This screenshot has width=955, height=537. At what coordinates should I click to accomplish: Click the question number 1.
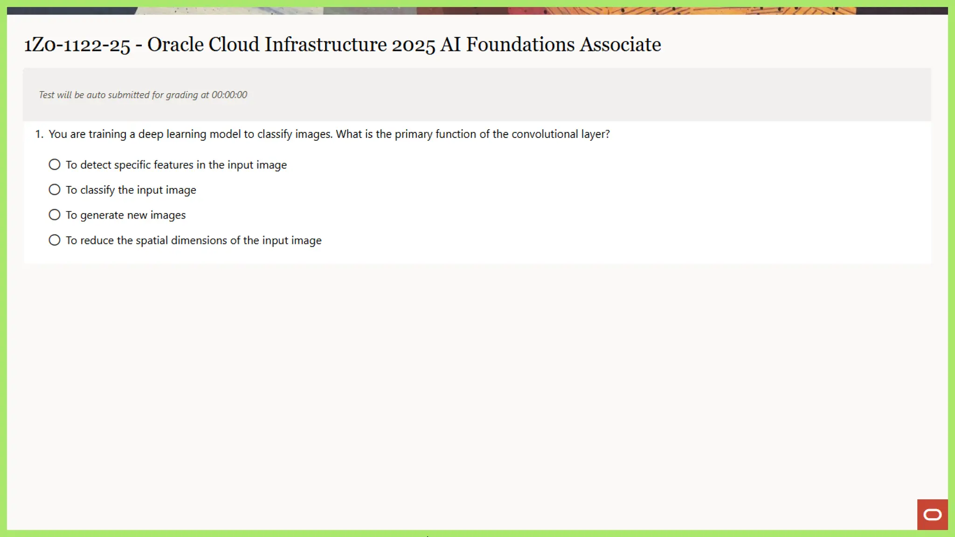[39, 134]
